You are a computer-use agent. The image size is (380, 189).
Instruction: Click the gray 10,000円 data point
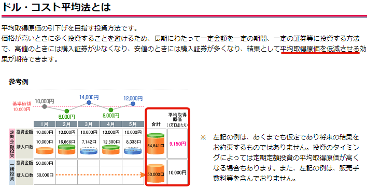(x=44, y=106)
